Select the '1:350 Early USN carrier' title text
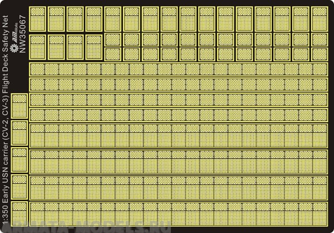 click(x=5, y=182)
